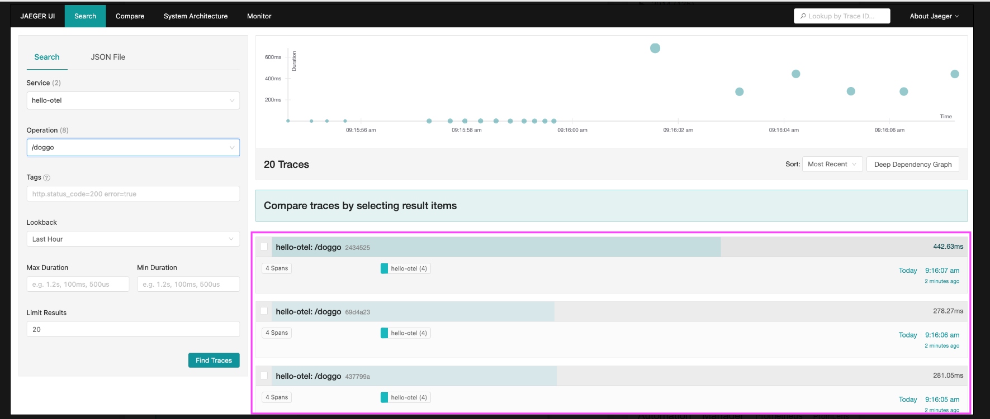Click the 9:16:06 am timestamp
The width and height of the screenshot is (990, 419).
942,335
